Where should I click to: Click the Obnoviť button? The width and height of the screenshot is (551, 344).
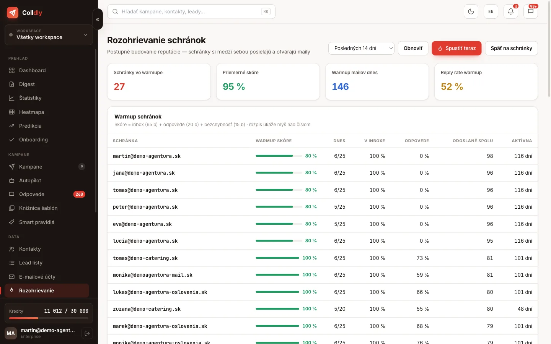[x=413, y=48]
